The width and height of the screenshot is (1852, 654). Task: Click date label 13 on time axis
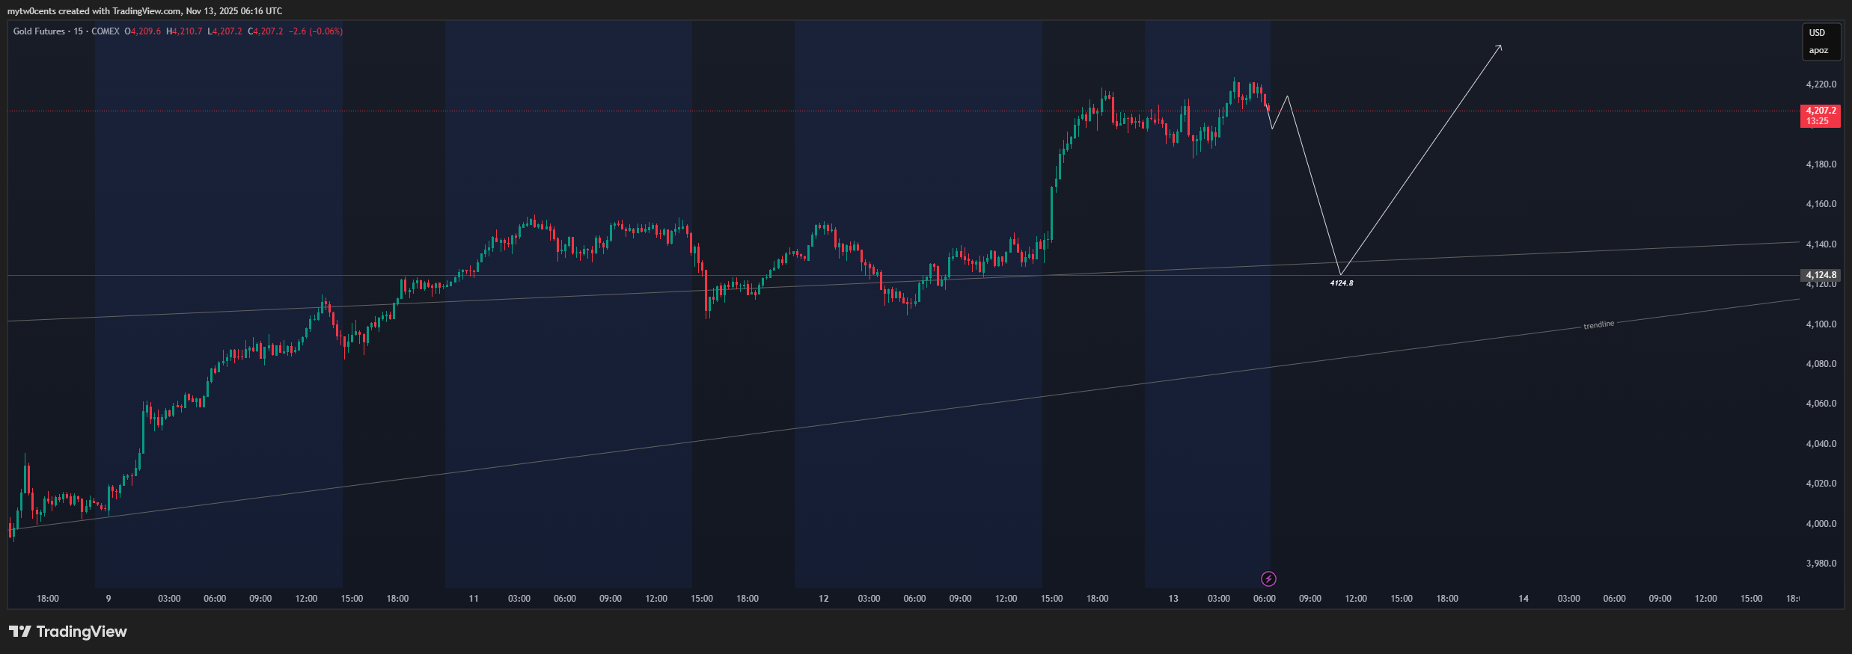(1173, 599)
